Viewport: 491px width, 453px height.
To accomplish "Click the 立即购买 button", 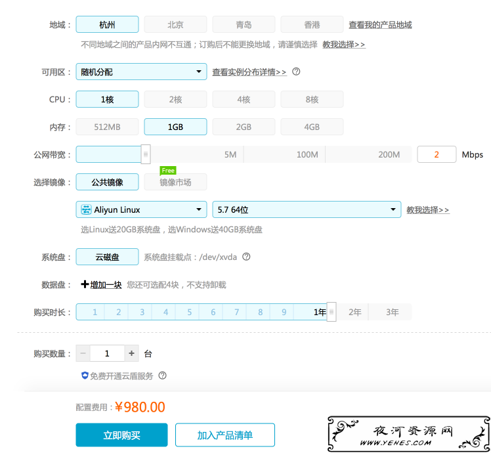I will pos(121,435).
